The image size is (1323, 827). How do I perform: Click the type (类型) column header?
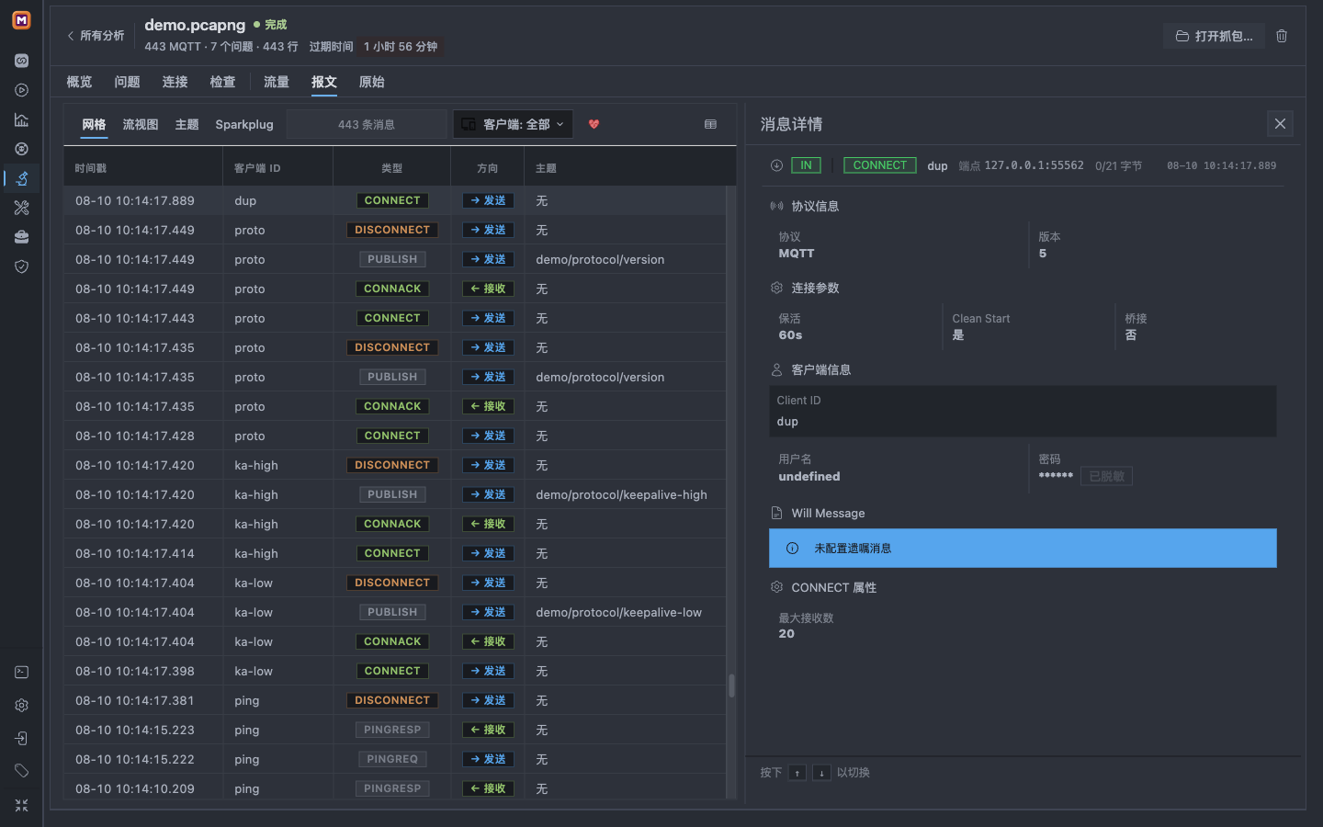tap(392, 168)
